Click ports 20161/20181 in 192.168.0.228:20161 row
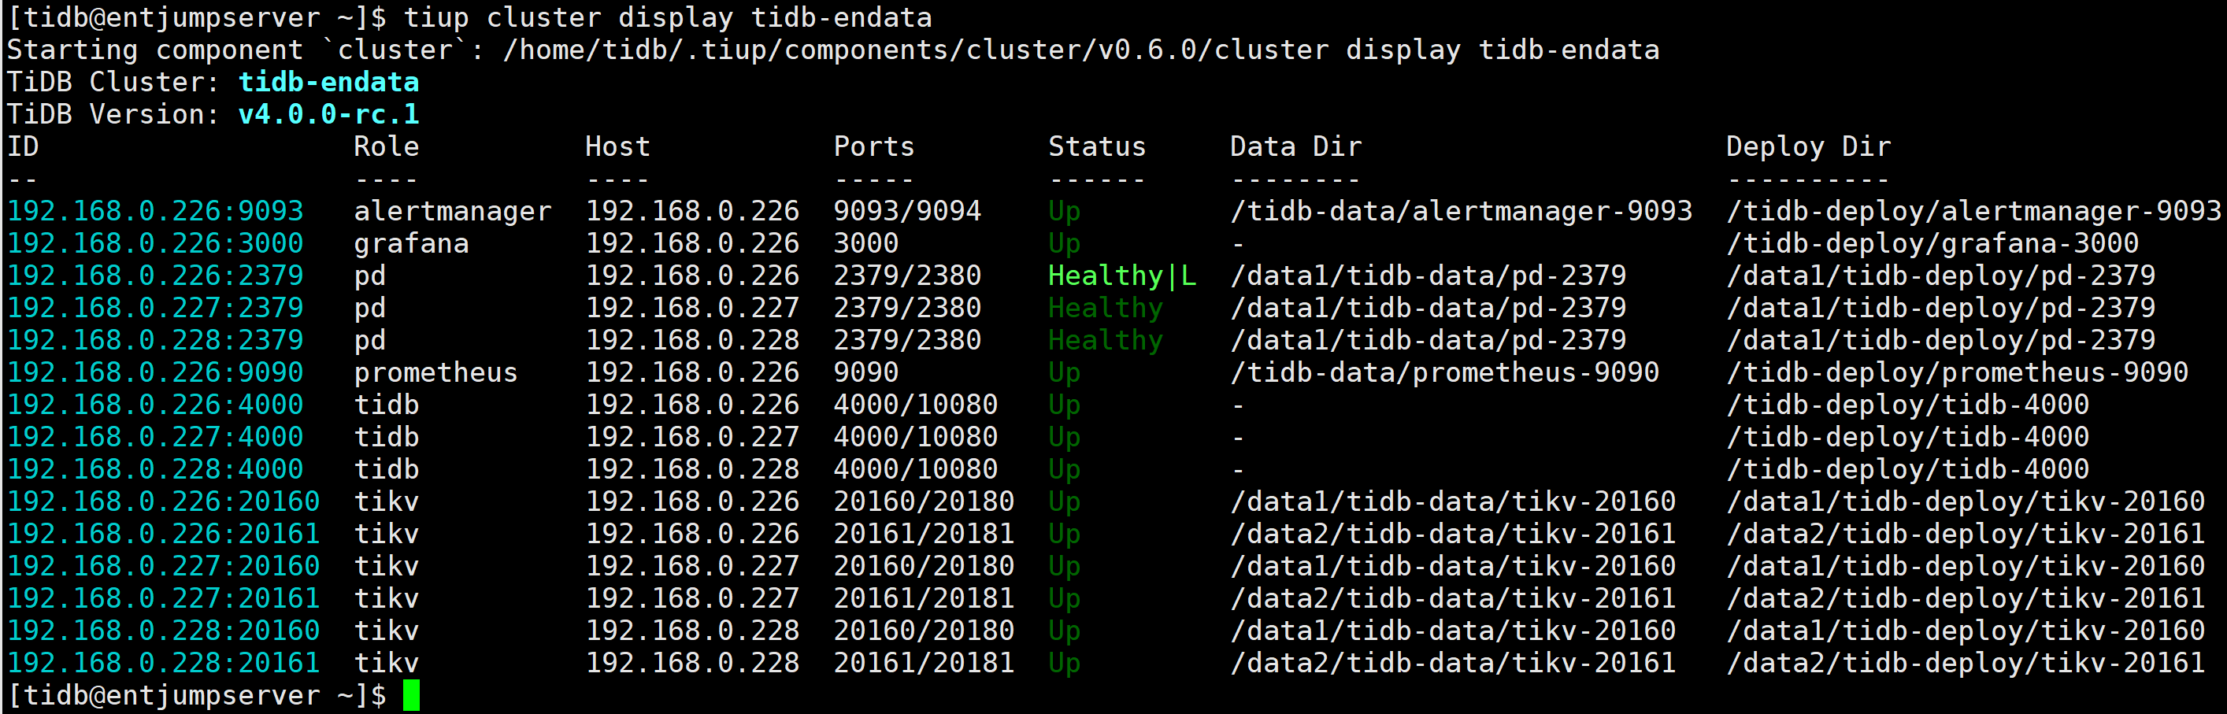The width and height of the screenshot is (2227, 714). (925, 663)
